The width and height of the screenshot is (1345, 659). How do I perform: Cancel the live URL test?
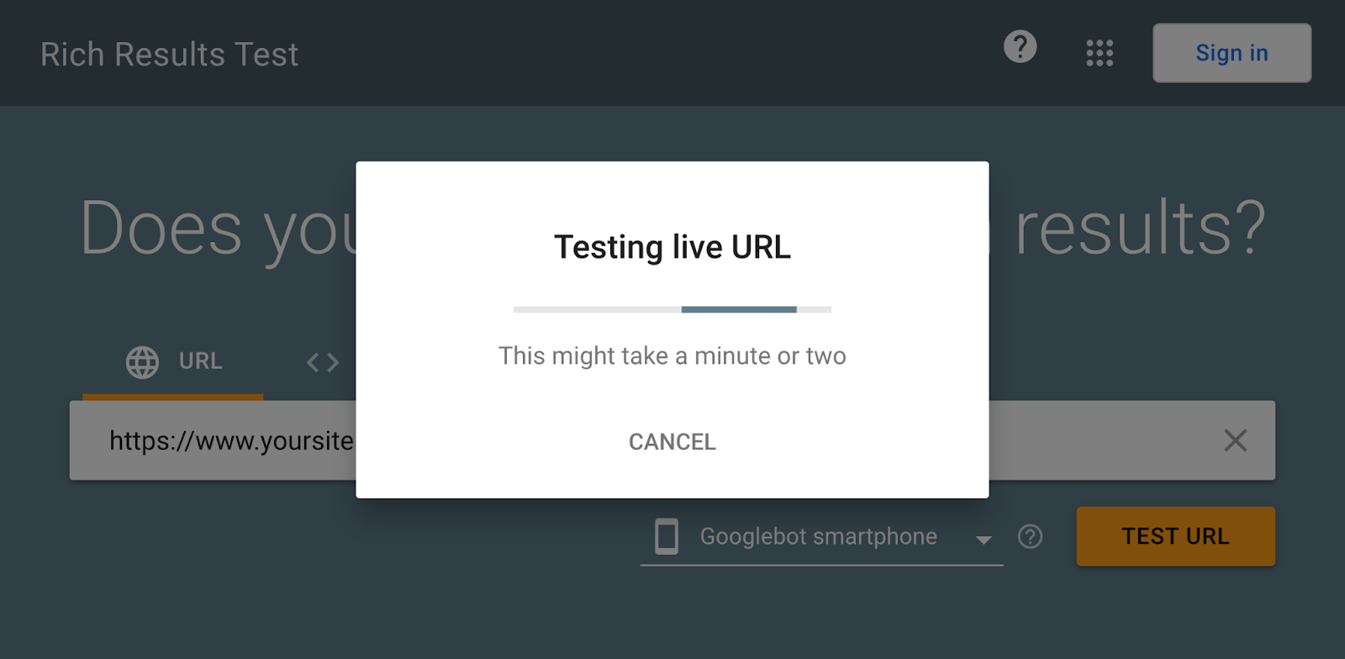pos(672,442)
